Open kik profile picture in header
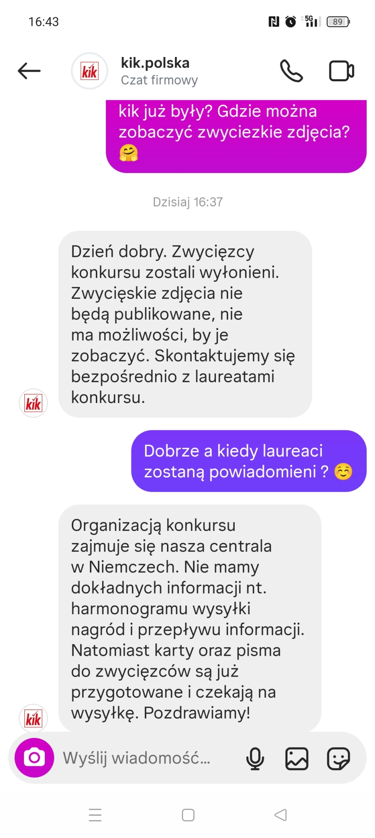This screenshot has width=375, height=838. [x=90, y=71]
